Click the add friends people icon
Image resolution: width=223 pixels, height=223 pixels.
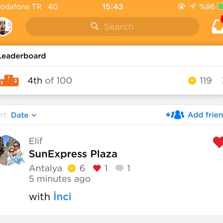click(x=175, y=114)
